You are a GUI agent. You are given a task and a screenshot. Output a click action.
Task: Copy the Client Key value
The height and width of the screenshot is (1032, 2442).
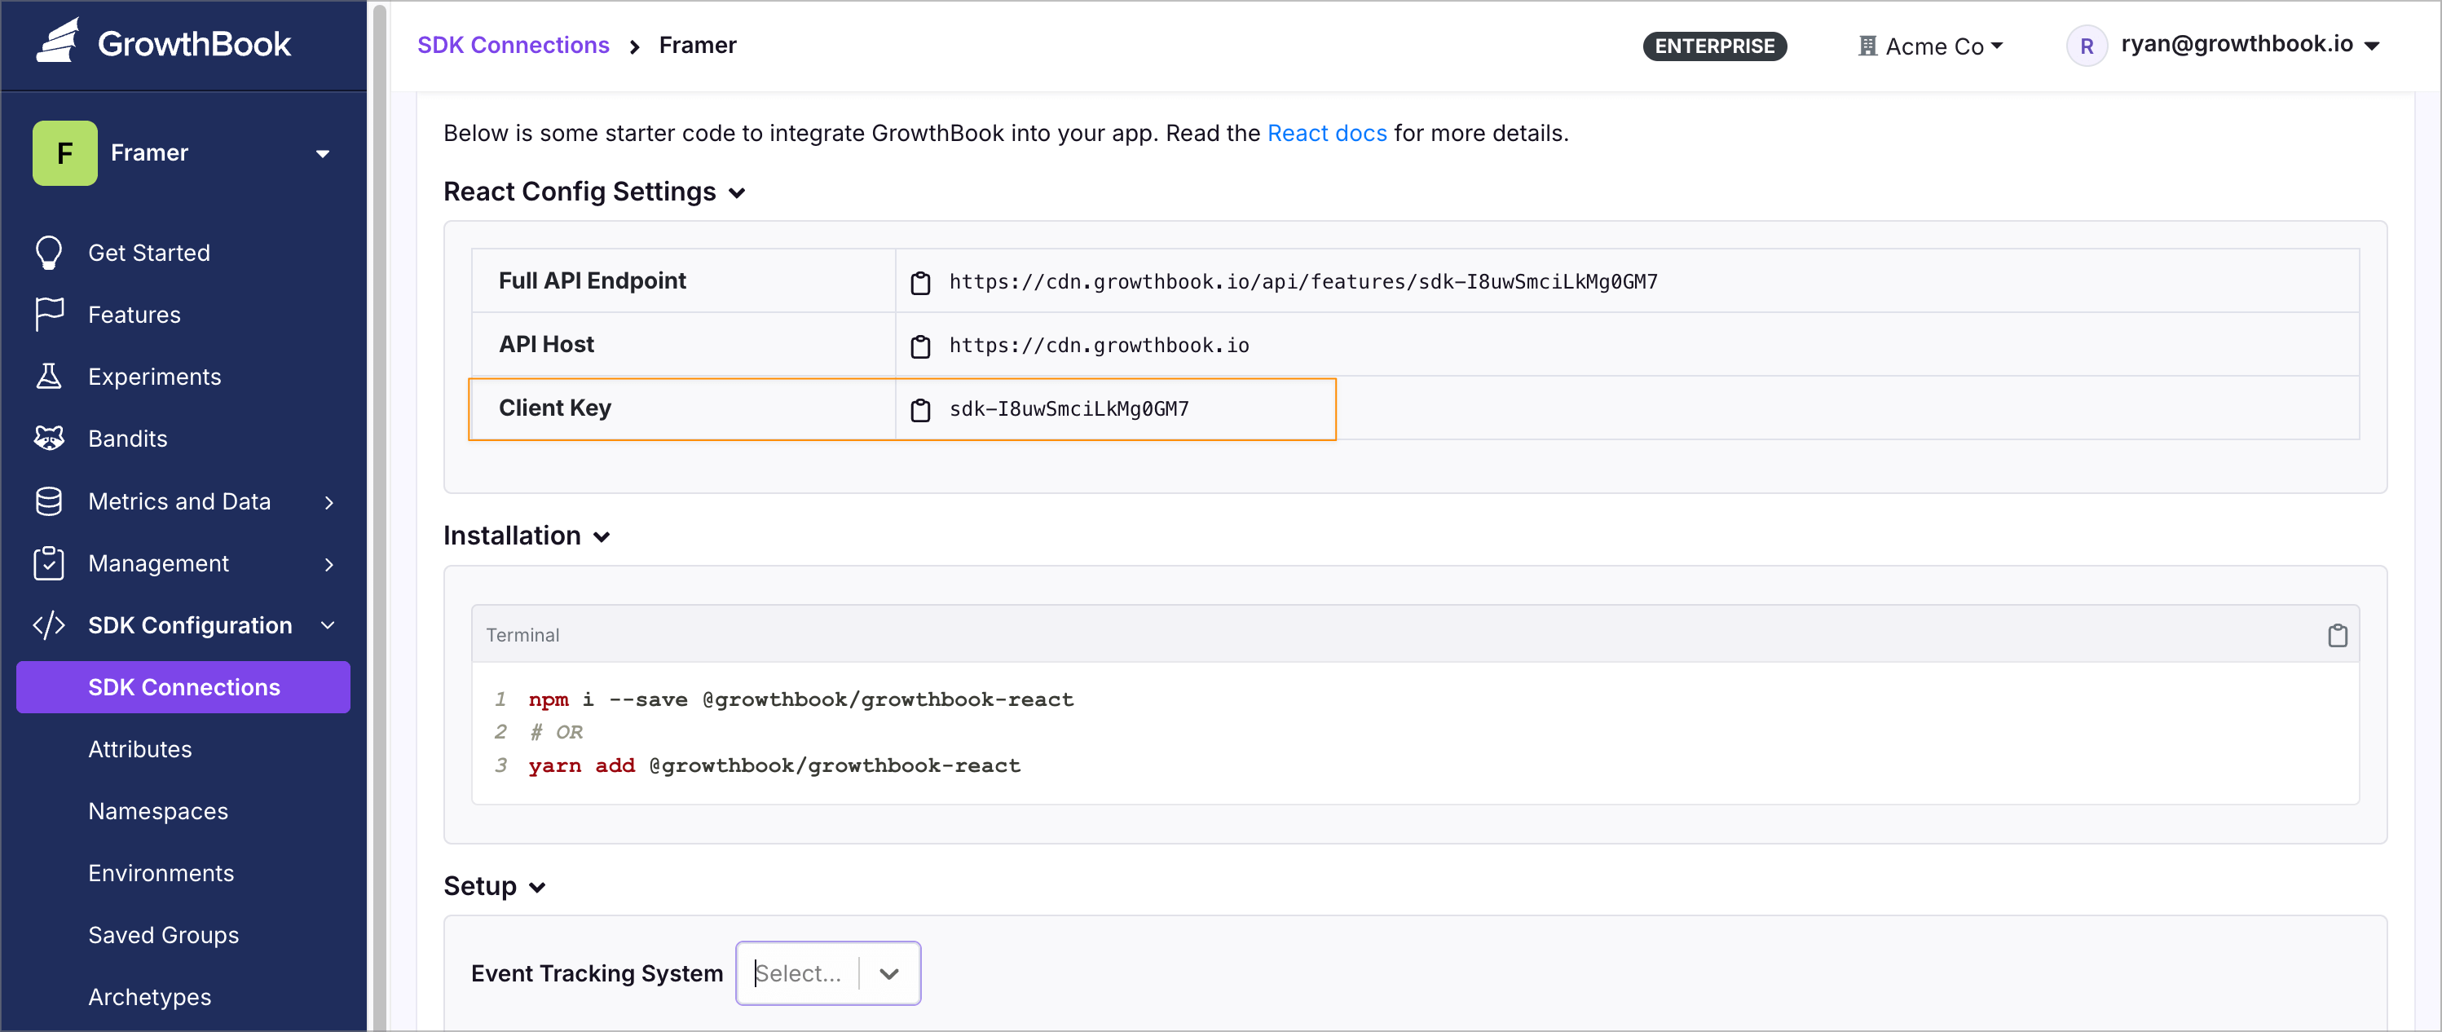[920, 409]
